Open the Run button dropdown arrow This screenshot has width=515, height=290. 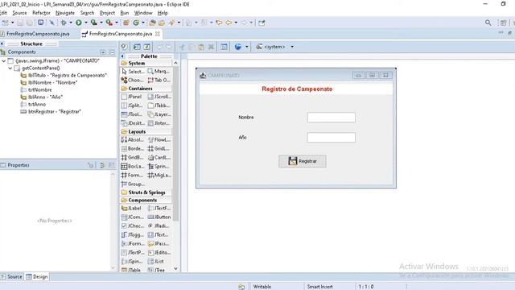pyautogui.click(x=86, y=23)
